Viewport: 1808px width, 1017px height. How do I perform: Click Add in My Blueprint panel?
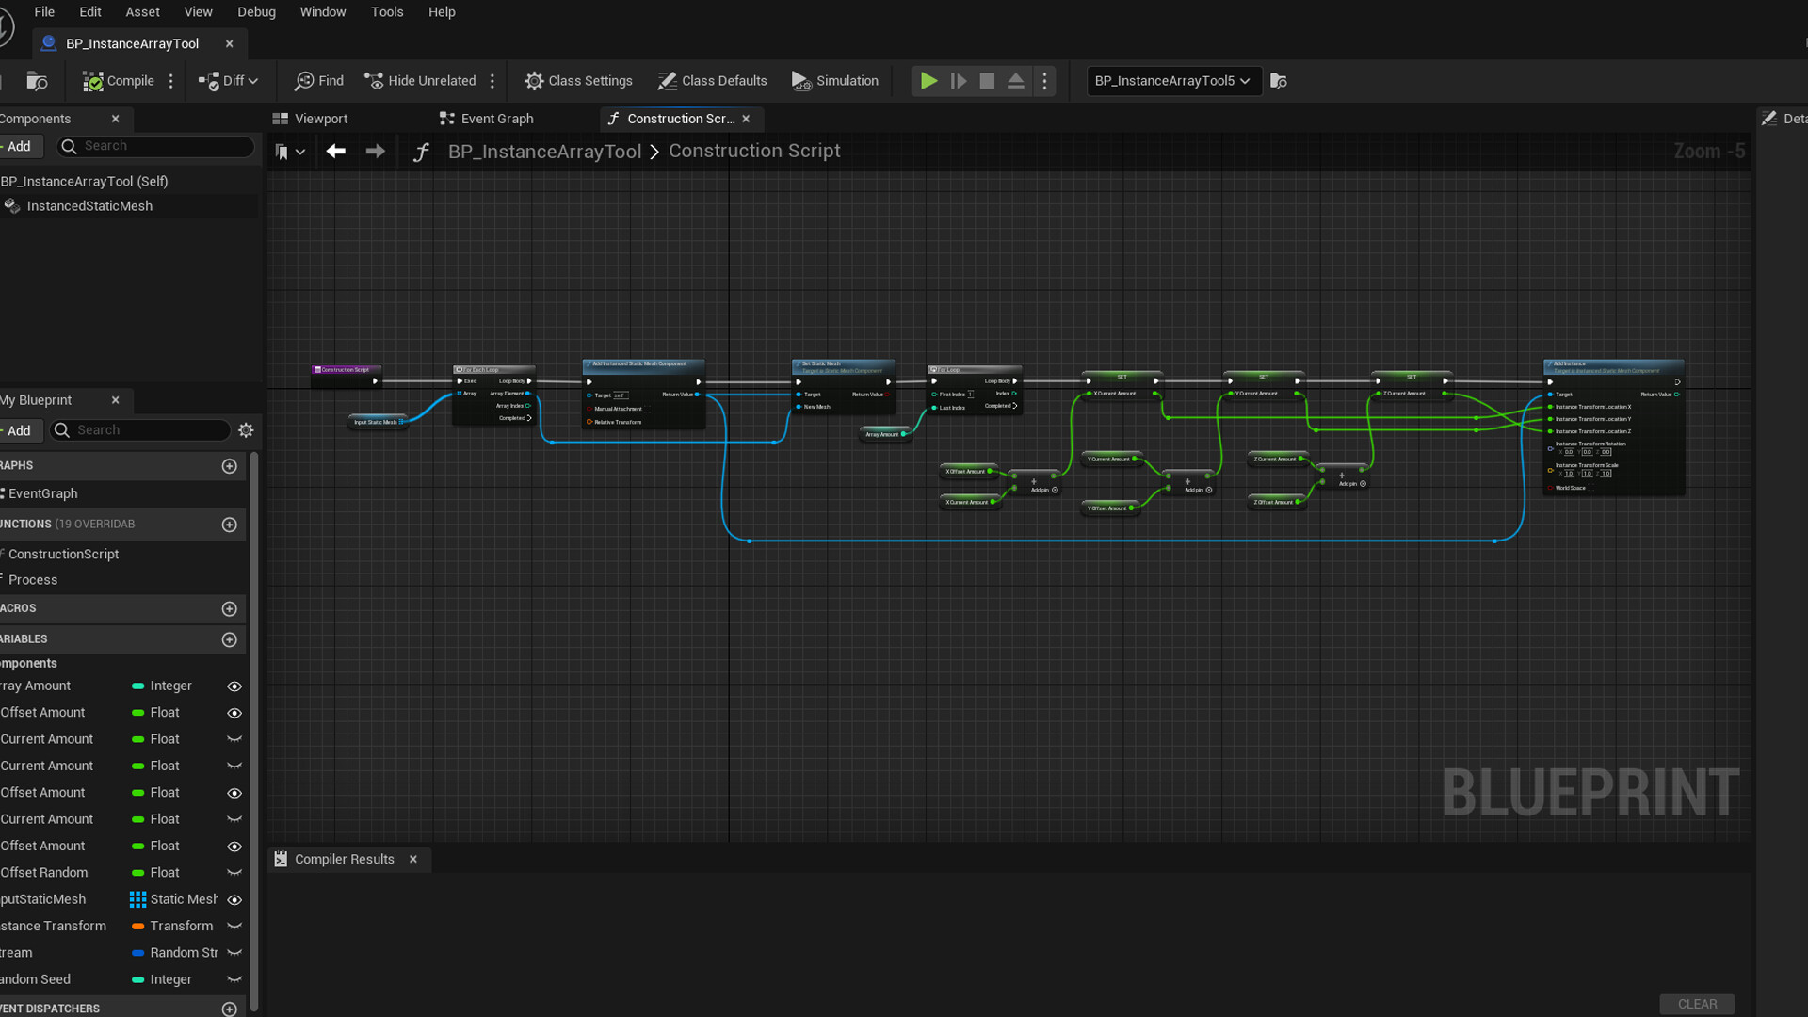pyautogui.click(x=19, y=430)
